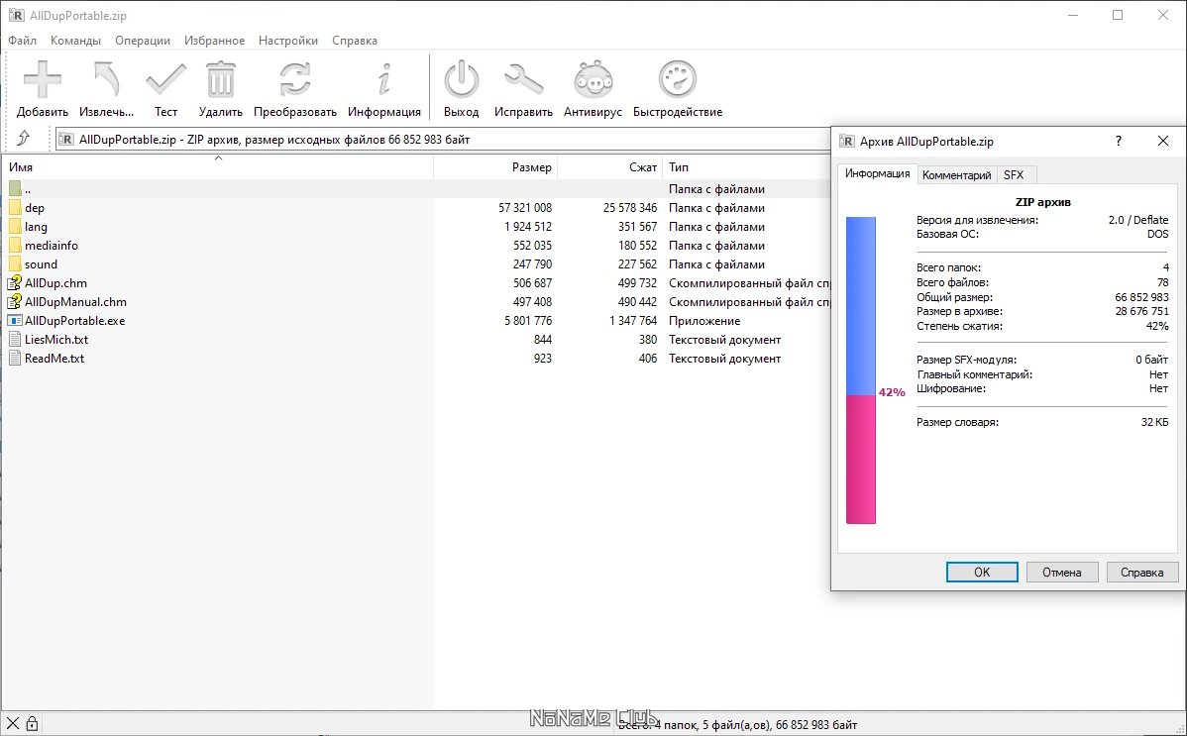Click the Исправить (Repair) wrench icon

click(523, 80)
